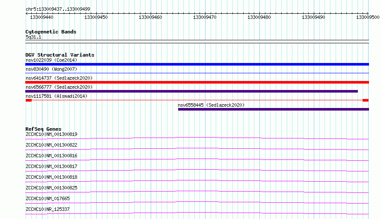This screenshot has height=219, width=381.
Task: Open the nsv1022039 (Coe2014) label
Action: [x=51, y=60]
